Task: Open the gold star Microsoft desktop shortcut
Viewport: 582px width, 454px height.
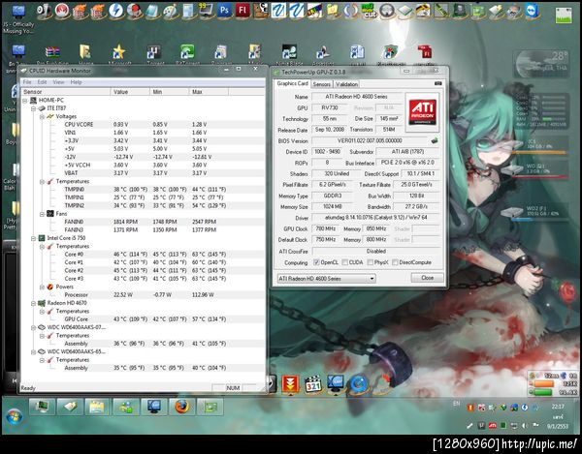Action: click(x=118, y=52)
